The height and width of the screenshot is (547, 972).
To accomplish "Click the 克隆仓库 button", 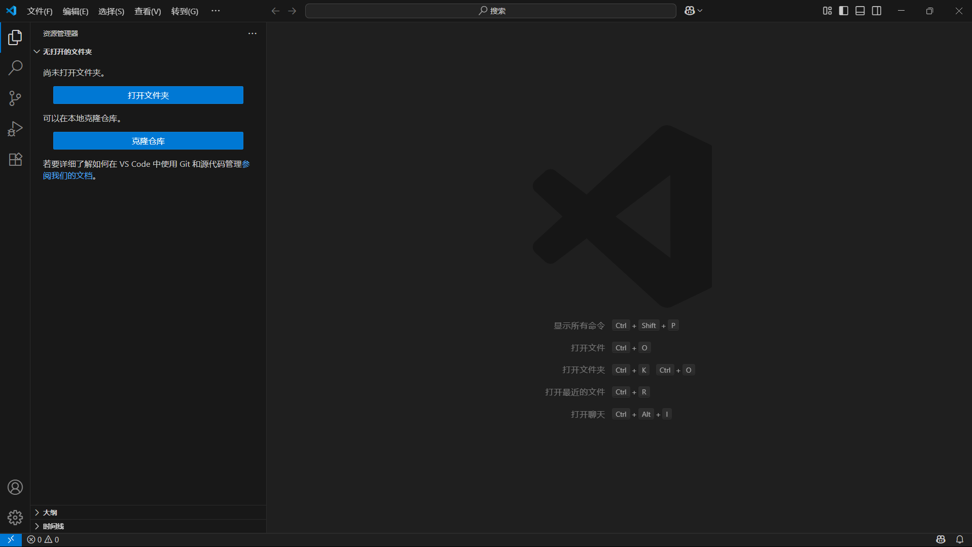I will (x=148, y=141).
